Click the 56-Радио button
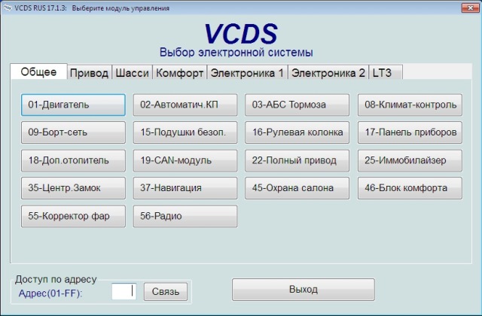The image size is (482, 316). [185, 216]
